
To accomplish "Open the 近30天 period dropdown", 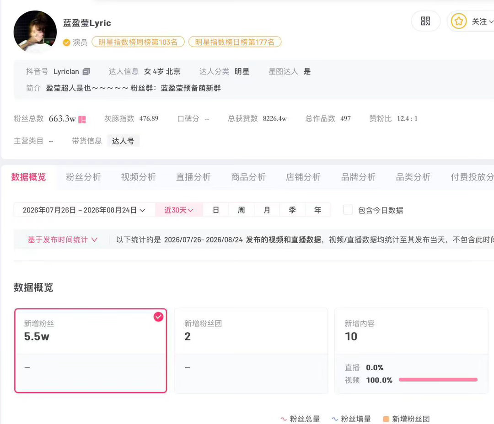I will coord(179,210).
